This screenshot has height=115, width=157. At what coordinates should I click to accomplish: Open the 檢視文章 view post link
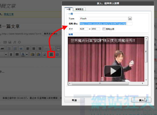[x=9, y=14]
